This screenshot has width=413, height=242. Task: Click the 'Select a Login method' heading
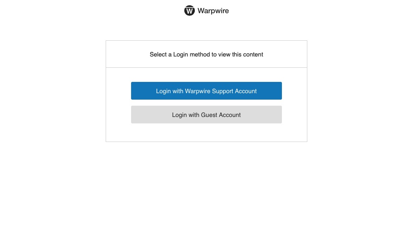coord(206,54)
